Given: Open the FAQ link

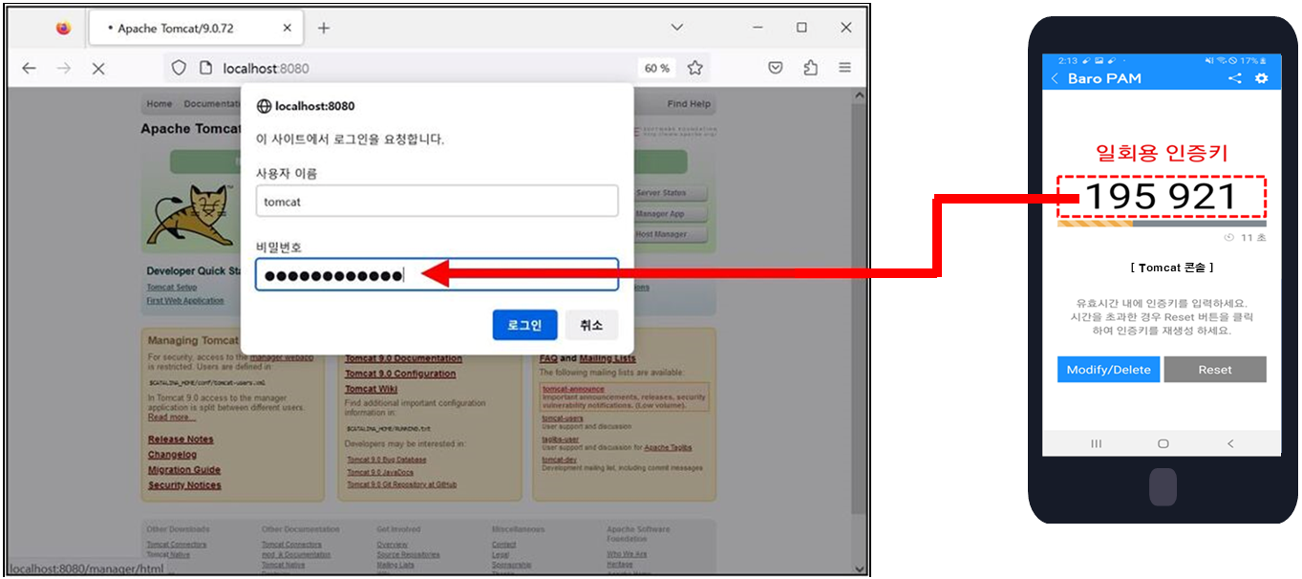Looking at the screenshot, I should coord(548,359).
